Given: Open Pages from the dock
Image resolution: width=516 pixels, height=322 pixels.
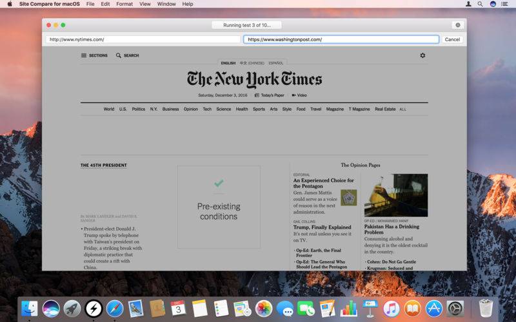Looking at the screenshot, I should (x=328, y=309).
